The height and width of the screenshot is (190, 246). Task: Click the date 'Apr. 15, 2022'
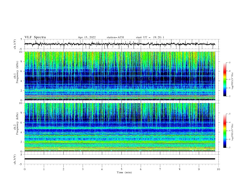pyautogui.click(x=87, y=37)
